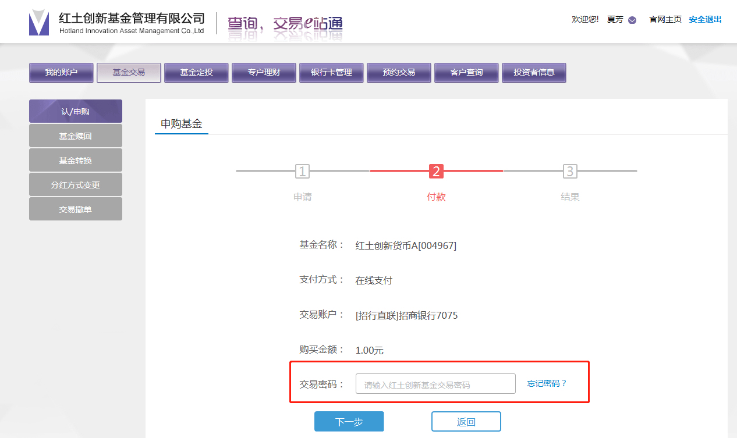Select the 基金交易 menu

(x=129, y=73)
